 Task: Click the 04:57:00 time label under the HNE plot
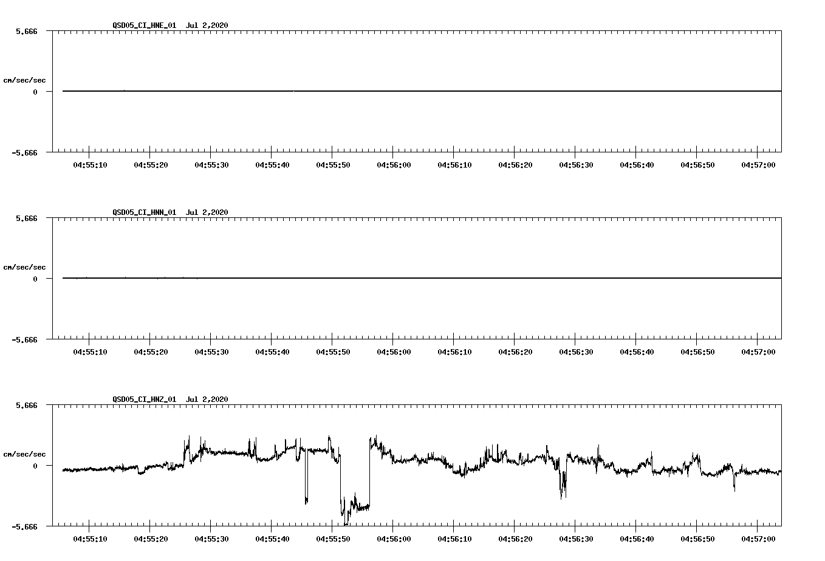click(x=758, y=165)
